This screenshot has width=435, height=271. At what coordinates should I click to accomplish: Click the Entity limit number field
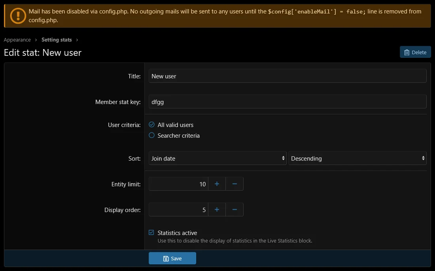(178, 184)
